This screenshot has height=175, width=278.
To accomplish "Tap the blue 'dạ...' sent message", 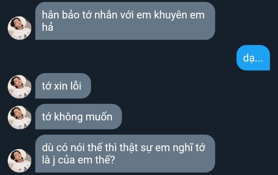I will click(x=253, y=58).
